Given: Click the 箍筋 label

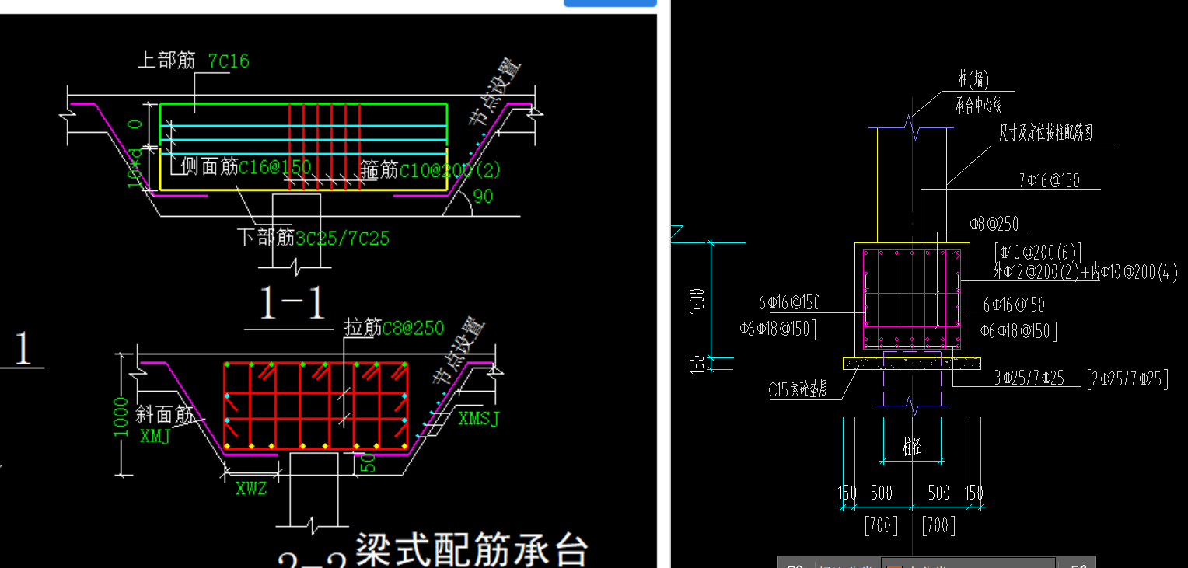Looking at the screenshot, I should 379,169.
